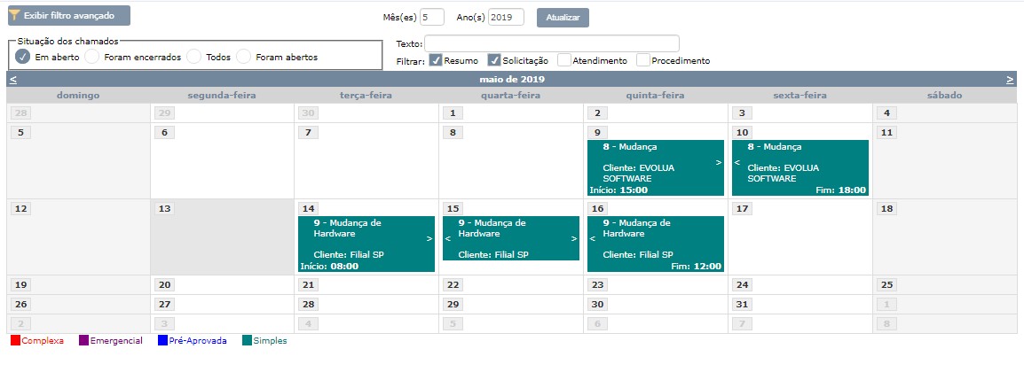Enable the Atendimento filter checkbox
Screen dimensions: 1024x380
pyautogui.click(x=563, y=60)
